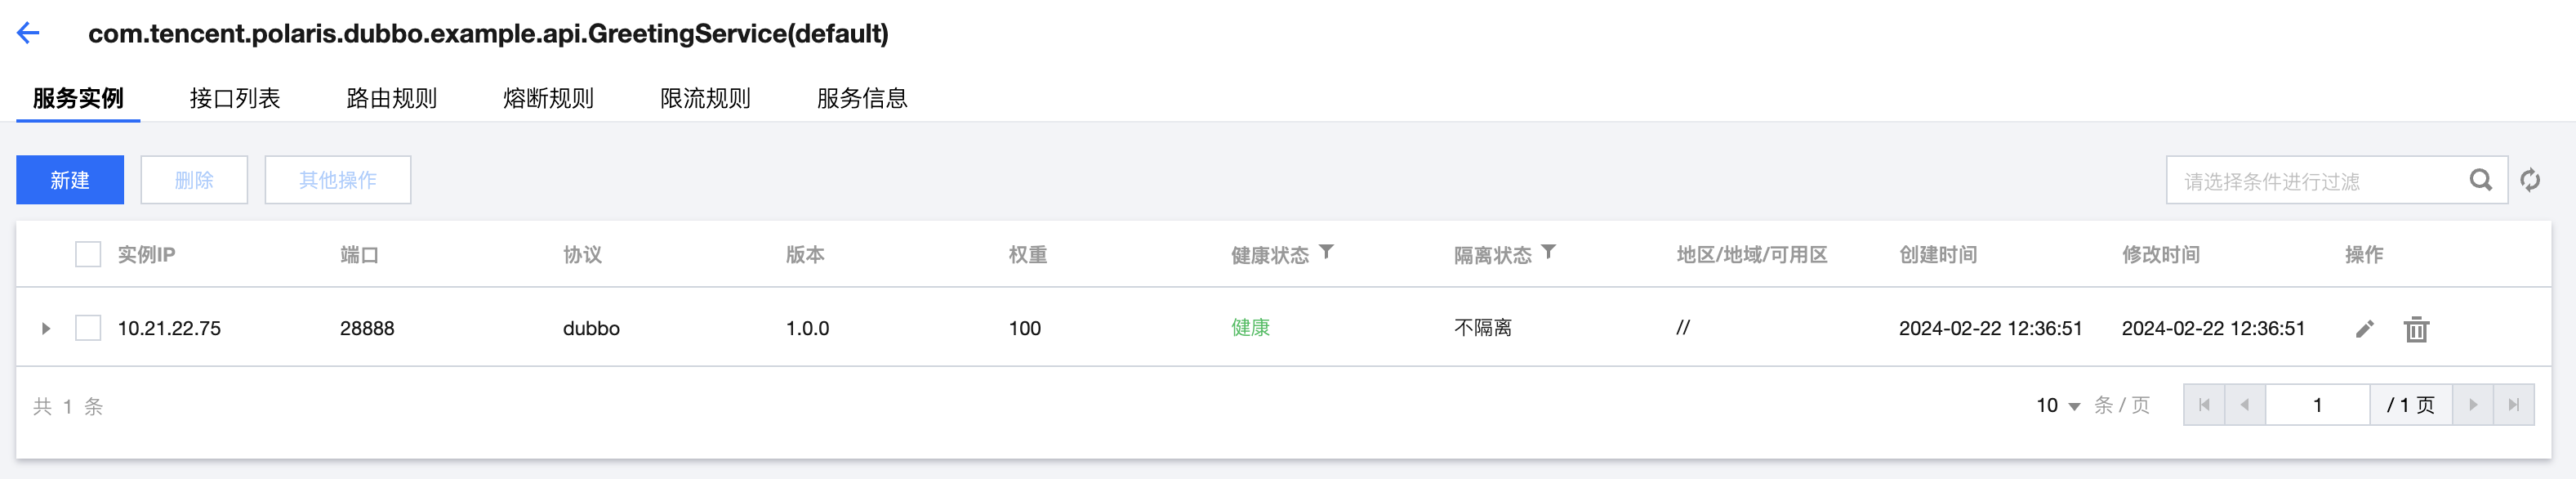
Task: Open the 健康状态 column filter icon
Action: point(1326,252)
